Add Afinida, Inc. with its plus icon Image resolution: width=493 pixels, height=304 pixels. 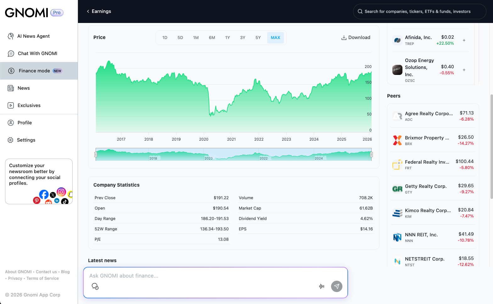point(464,40)
